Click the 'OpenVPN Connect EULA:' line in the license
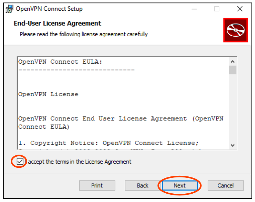 pyautogui.click(x=60, y=62)
